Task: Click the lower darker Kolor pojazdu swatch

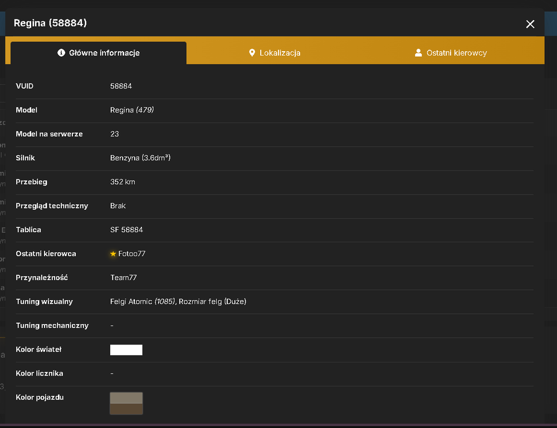Action: (126, 409)
